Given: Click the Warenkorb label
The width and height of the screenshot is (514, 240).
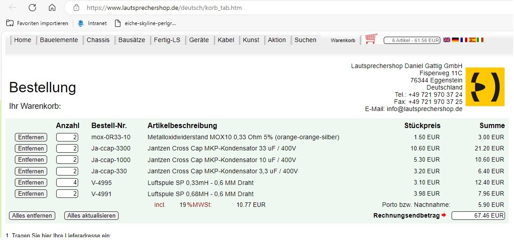Looking at the screenshot, I should [x=343, y=40].
